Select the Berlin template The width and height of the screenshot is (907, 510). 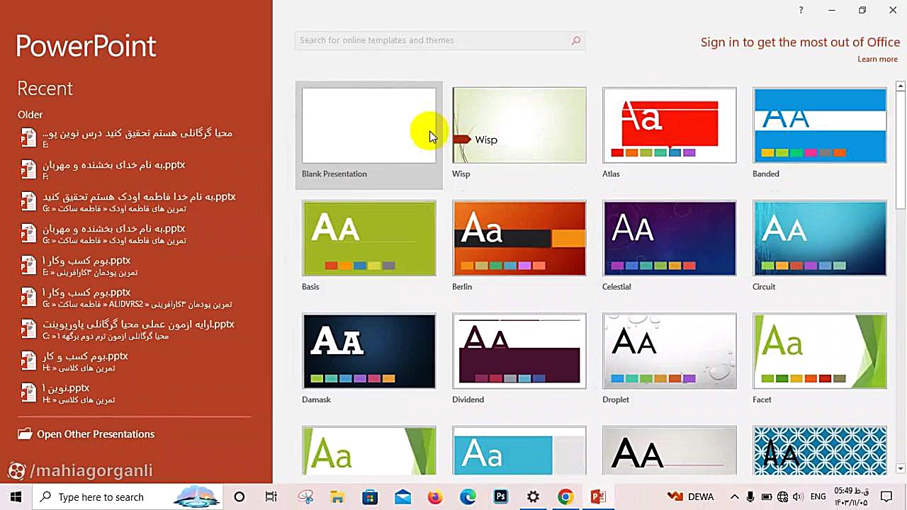(519, 239)
